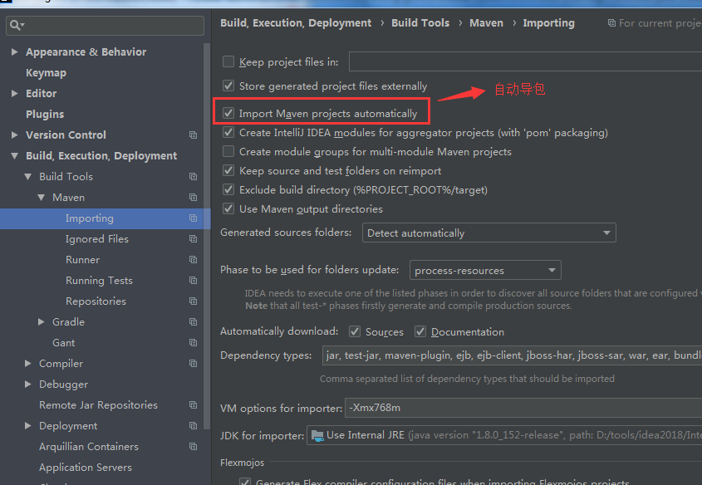This screenshot has height=485, width=702.
Task: Click per-project icon beside Running Tests
Action: point(193,280)
